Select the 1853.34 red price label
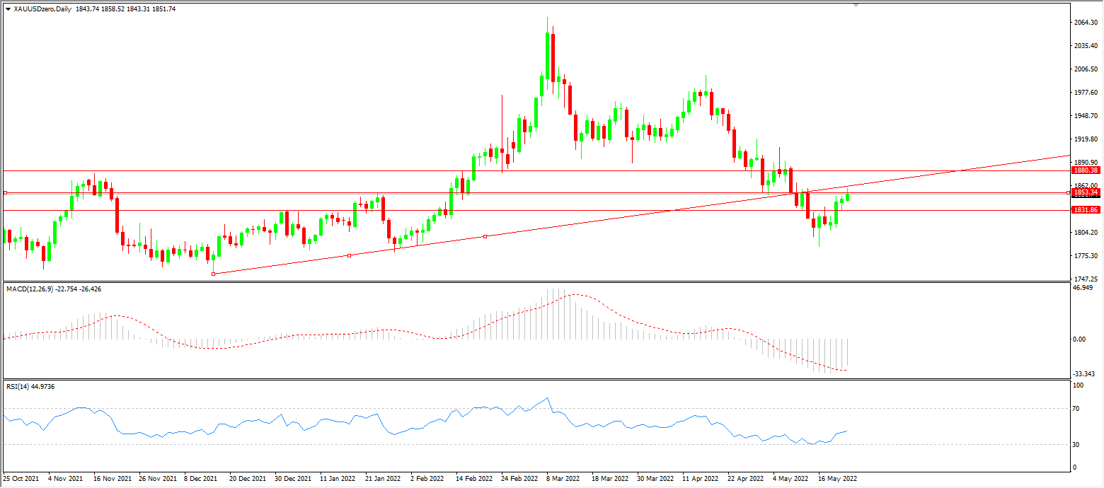The height and width of the screenshot is (488, 1104). pos(1085,192)
